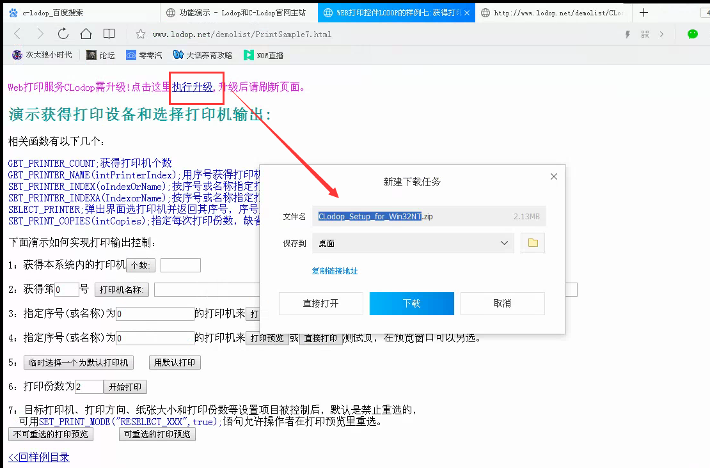Click the 执行升级 upgrade link
This screenshot has height=468, width=710.
195,89
